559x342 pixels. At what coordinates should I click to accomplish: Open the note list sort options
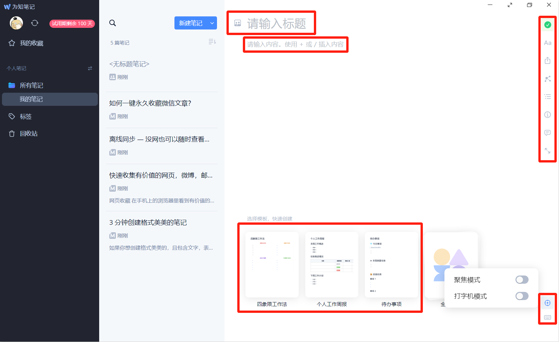point(212,42)
